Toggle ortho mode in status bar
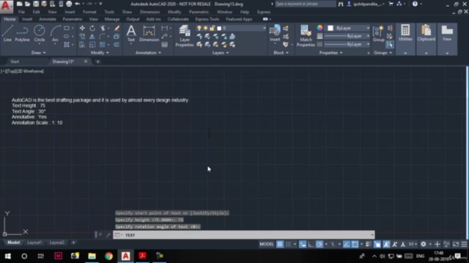Viewport: 469px width, 263px height. pyautogui.click(x=311, y=244)
